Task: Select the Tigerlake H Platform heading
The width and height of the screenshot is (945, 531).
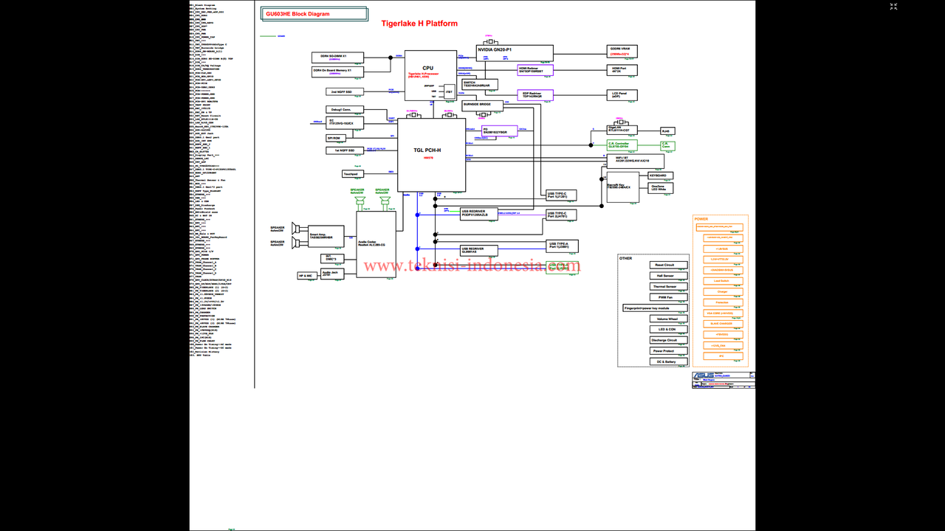Action: [419, 24]
